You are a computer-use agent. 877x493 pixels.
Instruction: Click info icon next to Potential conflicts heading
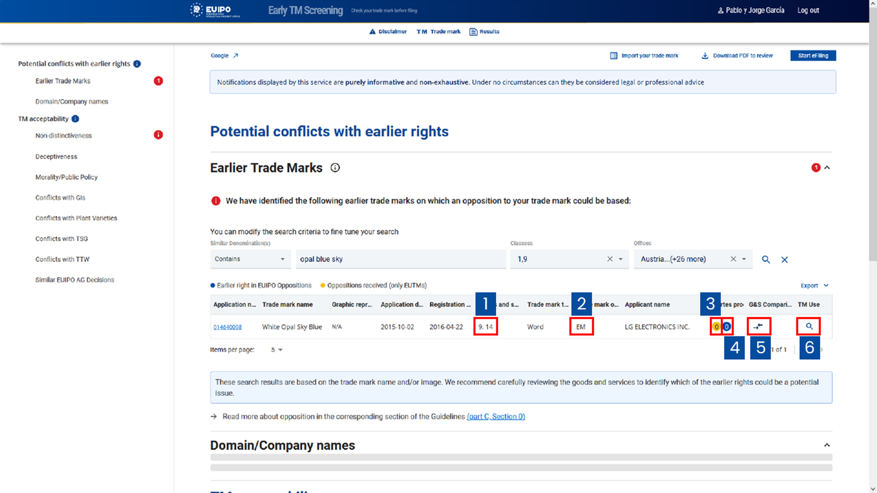[x=137, y=64]
